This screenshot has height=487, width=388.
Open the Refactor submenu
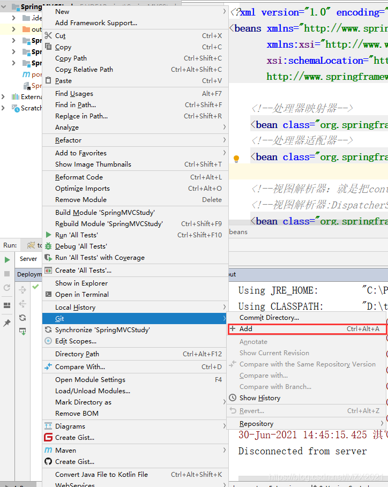(x=135, y=140)
